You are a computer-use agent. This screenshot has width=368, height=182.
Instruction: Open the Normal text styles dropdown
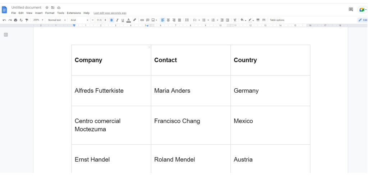(x=57, y=20)
